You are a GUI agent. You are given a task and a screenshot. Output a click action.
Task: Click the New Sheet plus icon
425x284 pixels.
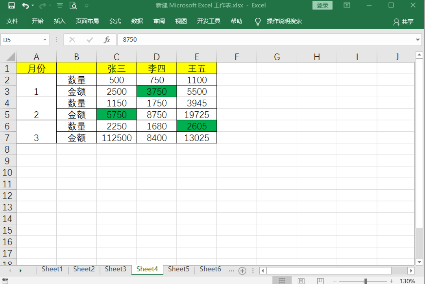tap(242, 271)
